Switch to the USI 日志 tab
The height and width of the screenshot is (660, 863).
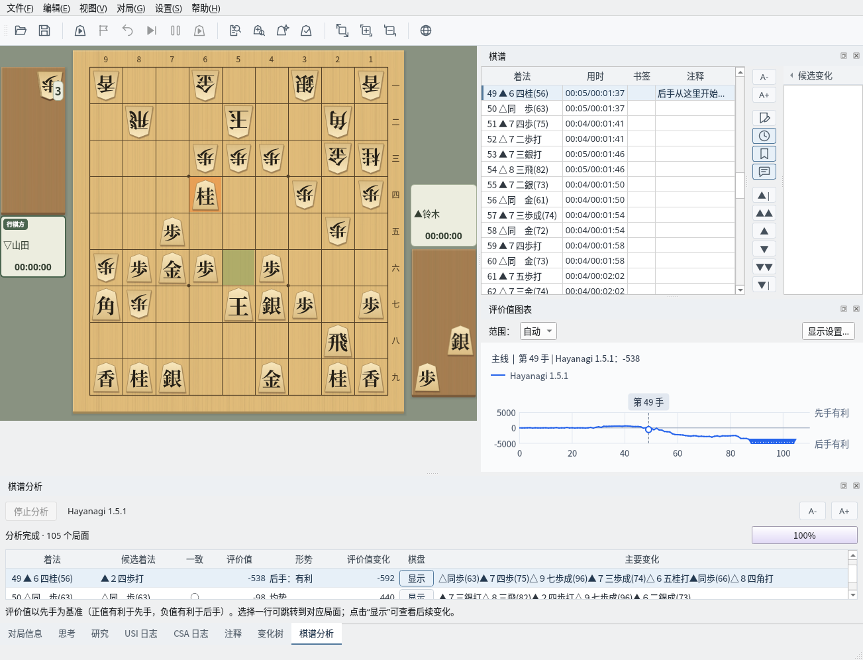click(141, 633)
